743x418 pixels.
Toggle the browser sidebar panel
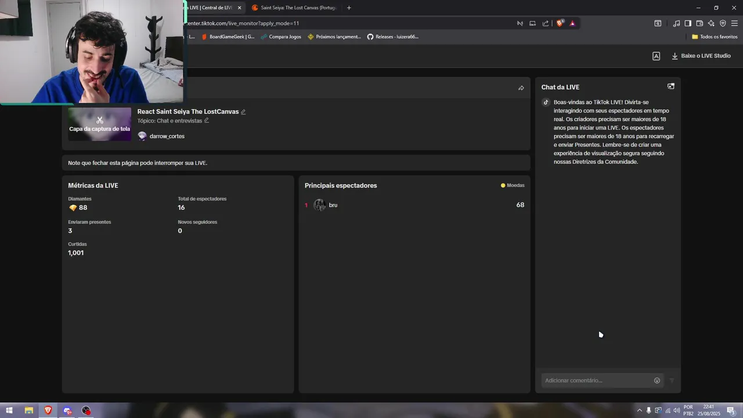click(688, 23)
